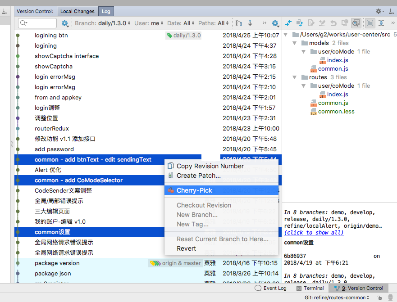The image size is (397, 302).
Task: Open the tool window gear menu at top right
Action: click(x=380, y=11)
